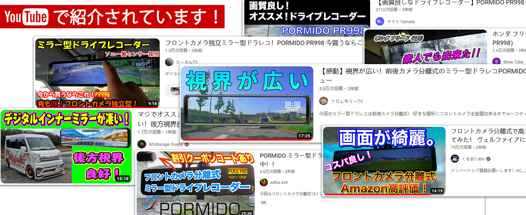Visit the くるまにあK channel name
This screenshot has width=526, height=215.
[473, 159]
